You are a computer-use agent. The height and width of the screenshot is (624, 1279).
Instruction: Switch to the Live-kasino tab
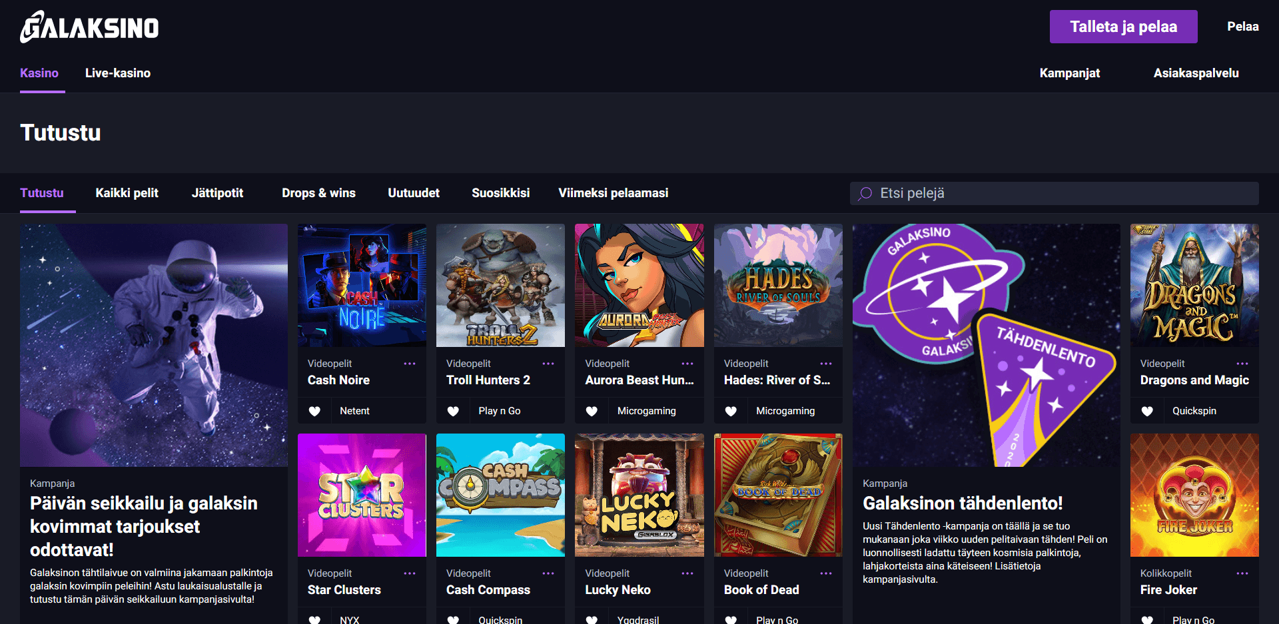click(117, 73)
